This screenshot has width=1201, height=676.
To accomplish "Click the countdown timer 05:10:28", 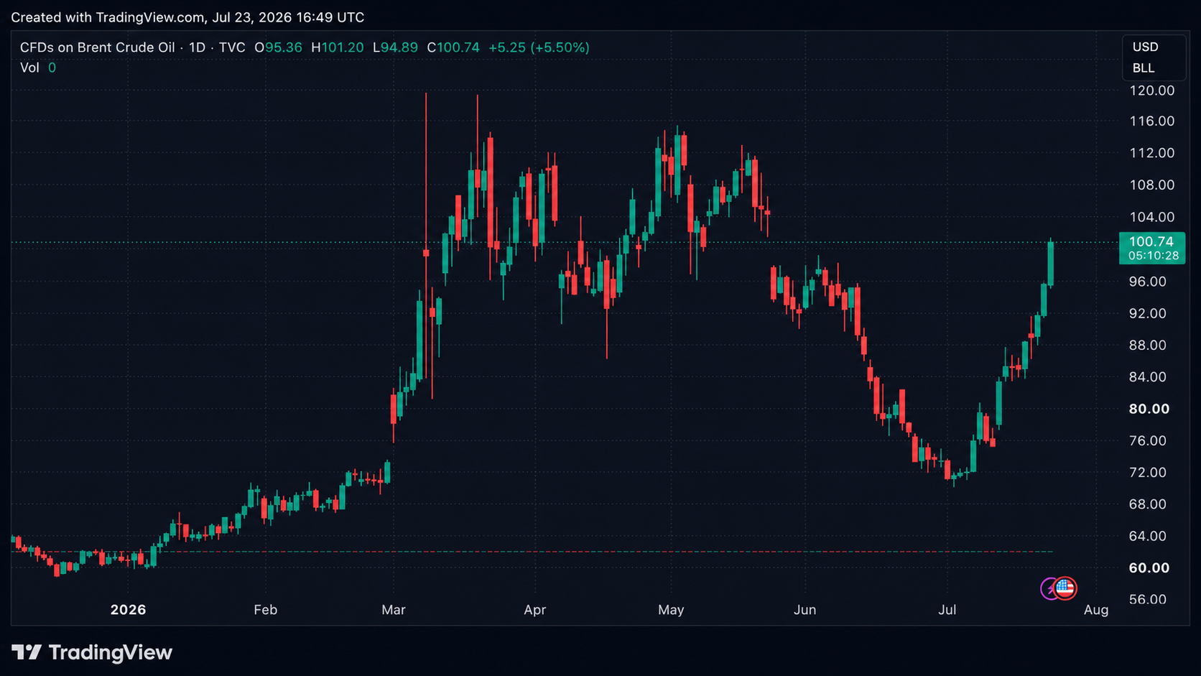I will coord(1153,256).
